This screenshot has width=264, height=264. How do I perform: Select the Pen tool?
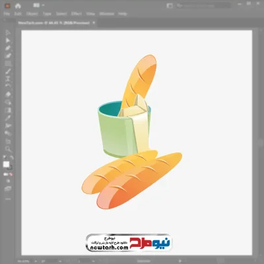8,48
